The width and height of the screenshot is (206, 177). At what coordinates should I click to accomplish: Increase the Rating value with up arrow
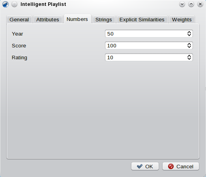(189, 56)
